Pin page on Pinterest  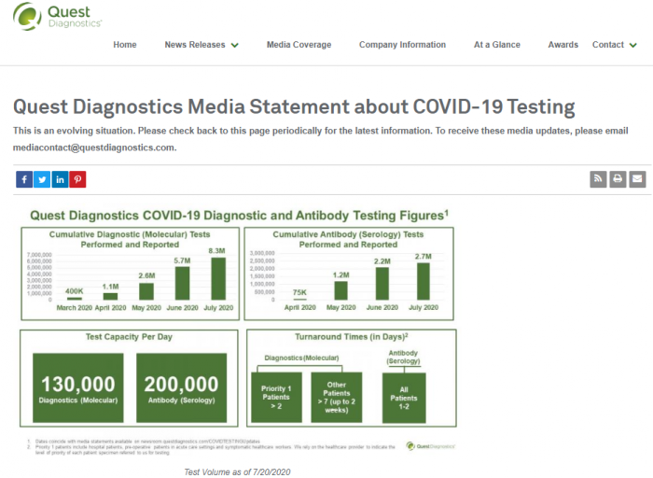point(77,179)
